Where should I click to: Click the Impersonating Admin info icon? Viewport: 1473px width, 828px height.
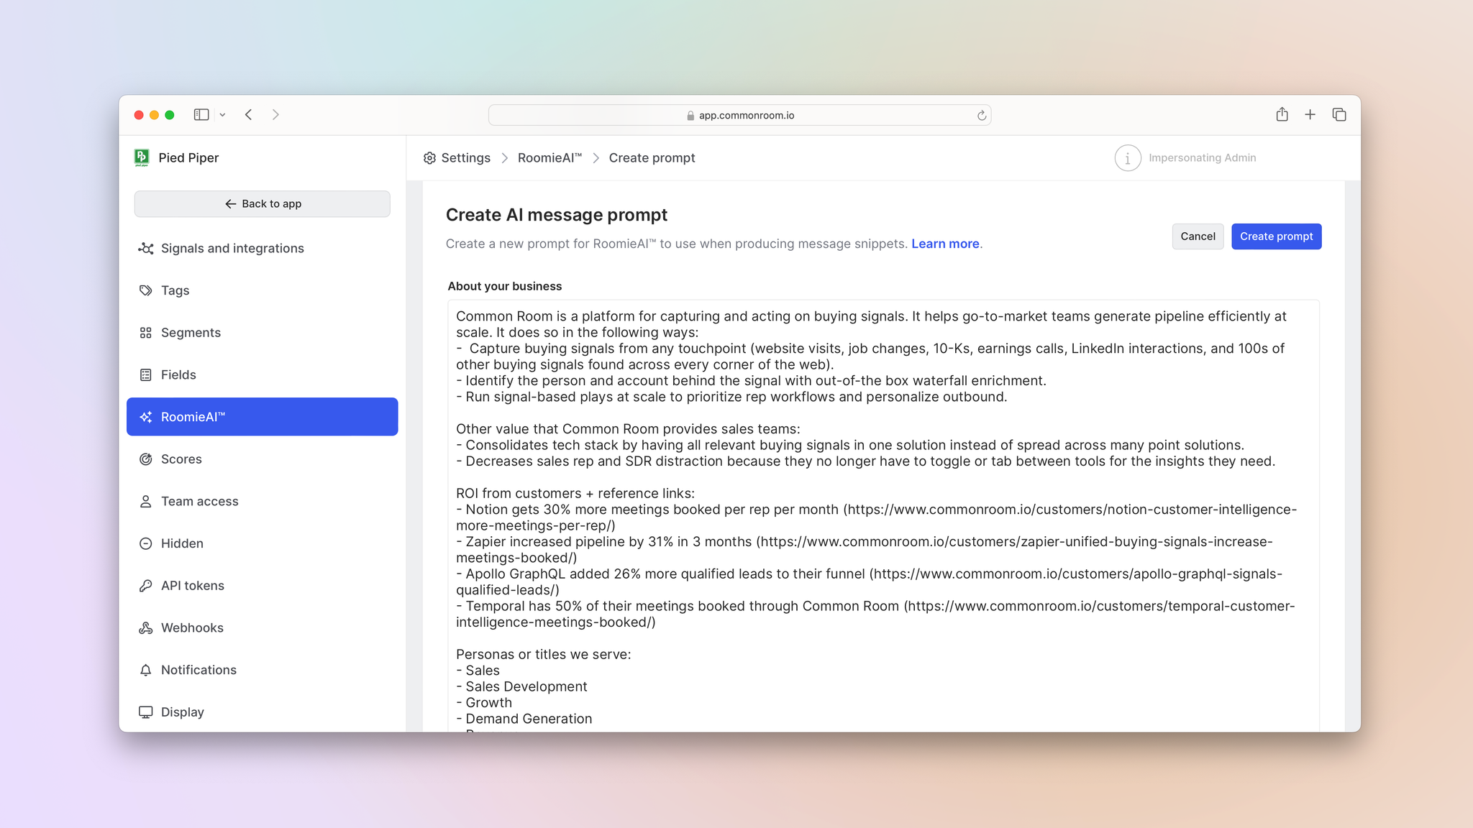point(1127,158)
